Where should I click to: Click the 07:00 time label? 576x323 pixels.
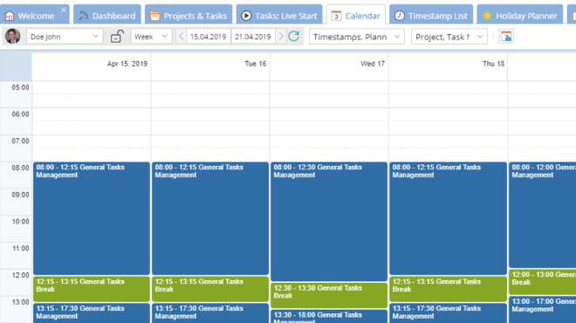(20, 141)
